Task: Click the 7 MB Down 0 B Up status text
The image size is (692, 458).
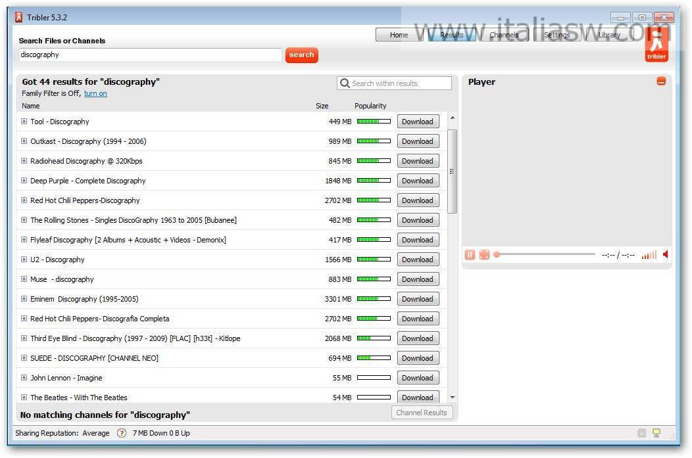Action: coord(161,433)
